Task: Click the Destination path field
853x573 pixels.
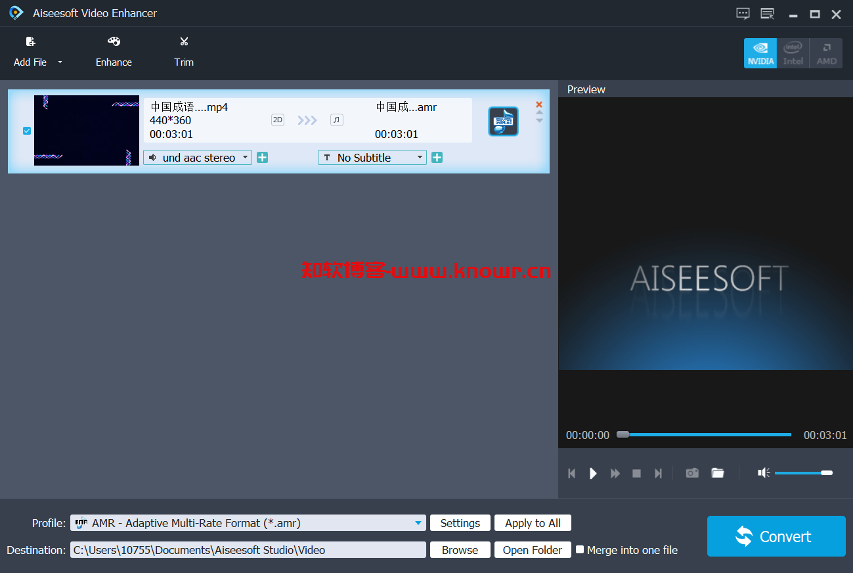Action: point(248,550)
